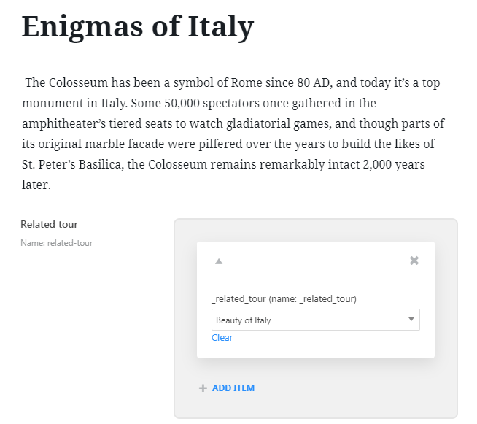Select the Beauty of Italy combo box
Viewport: 477px width, 424px height.
coord(316,320)
